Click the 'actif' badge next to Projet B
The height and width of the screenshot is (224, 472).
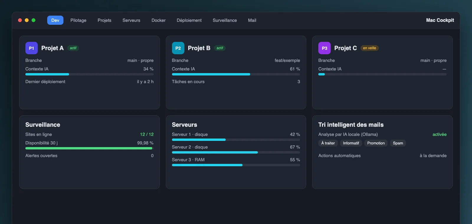[x=220, y=48]
